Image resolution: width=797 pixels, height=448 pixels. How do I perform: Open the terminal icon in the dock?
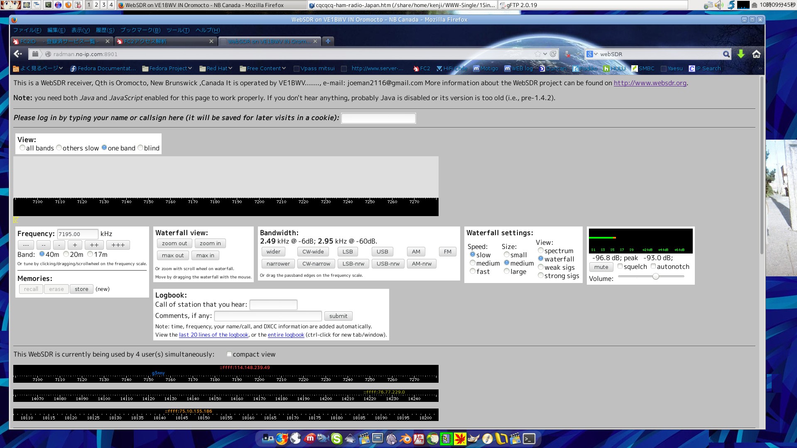(529, 438)
